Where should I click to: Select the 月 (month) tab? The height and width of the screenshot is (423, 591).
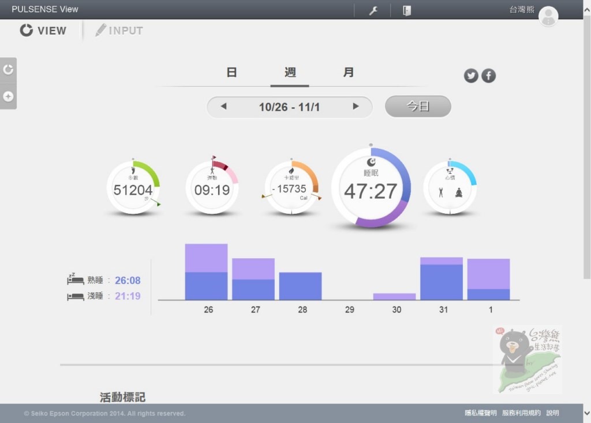[x=348, y=72]
